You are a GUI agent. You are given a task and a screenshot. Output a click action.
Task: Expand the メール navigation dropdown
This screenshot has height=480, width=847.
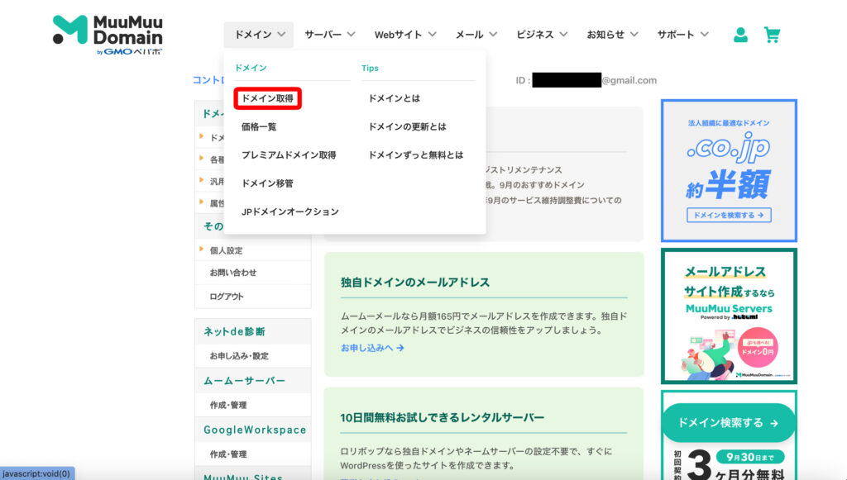(476, 35)
